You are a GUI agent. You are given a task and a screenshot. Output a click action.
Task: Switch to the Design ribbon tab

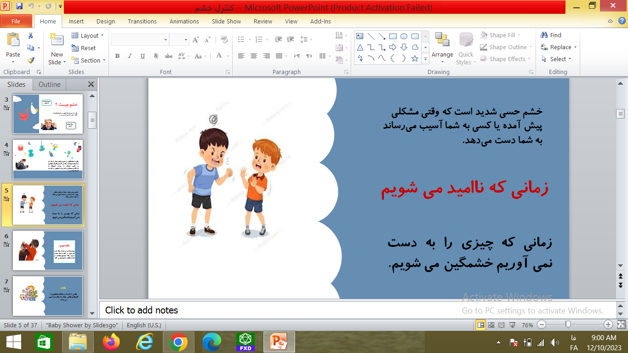[x=105, y=21]
